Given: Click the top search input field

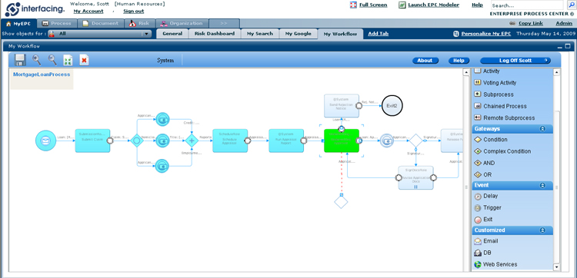Looking at the screenshot, I should (527, 5).
